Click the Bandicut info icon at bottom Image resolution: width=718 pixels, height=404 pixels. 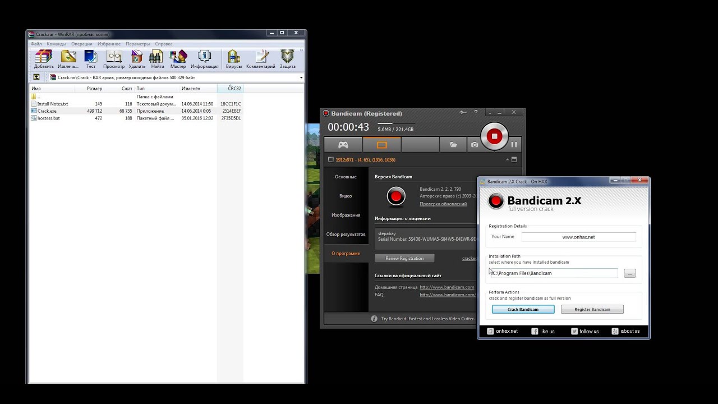(x=374, y=319)
